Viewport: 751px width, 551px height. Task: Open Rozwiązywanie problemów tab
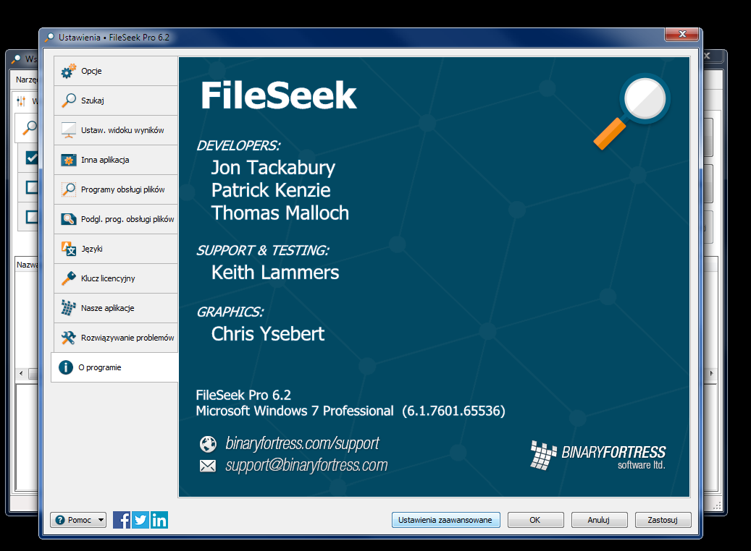pos(116,338)
